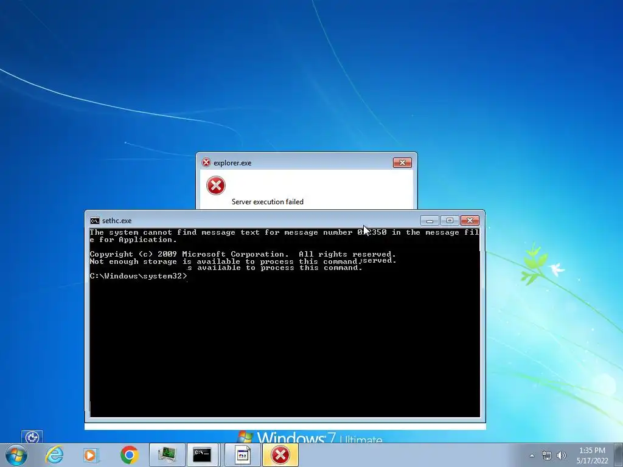Viewport: 623px width, 467px height.
Task: Launch Internet Explorer from the taskbar
Action: [x=54, y=455]
